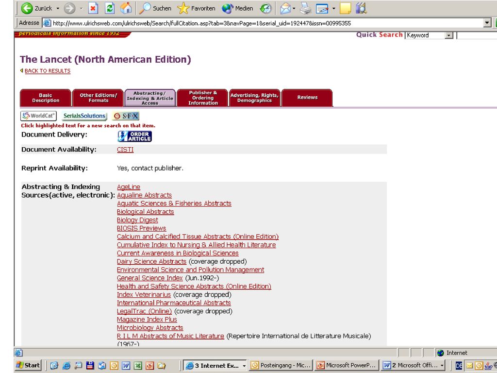Expand the Edit icon dropdown arrow
Image resolution: width=497 pixels, height=373 pixels.
(333, 9)
